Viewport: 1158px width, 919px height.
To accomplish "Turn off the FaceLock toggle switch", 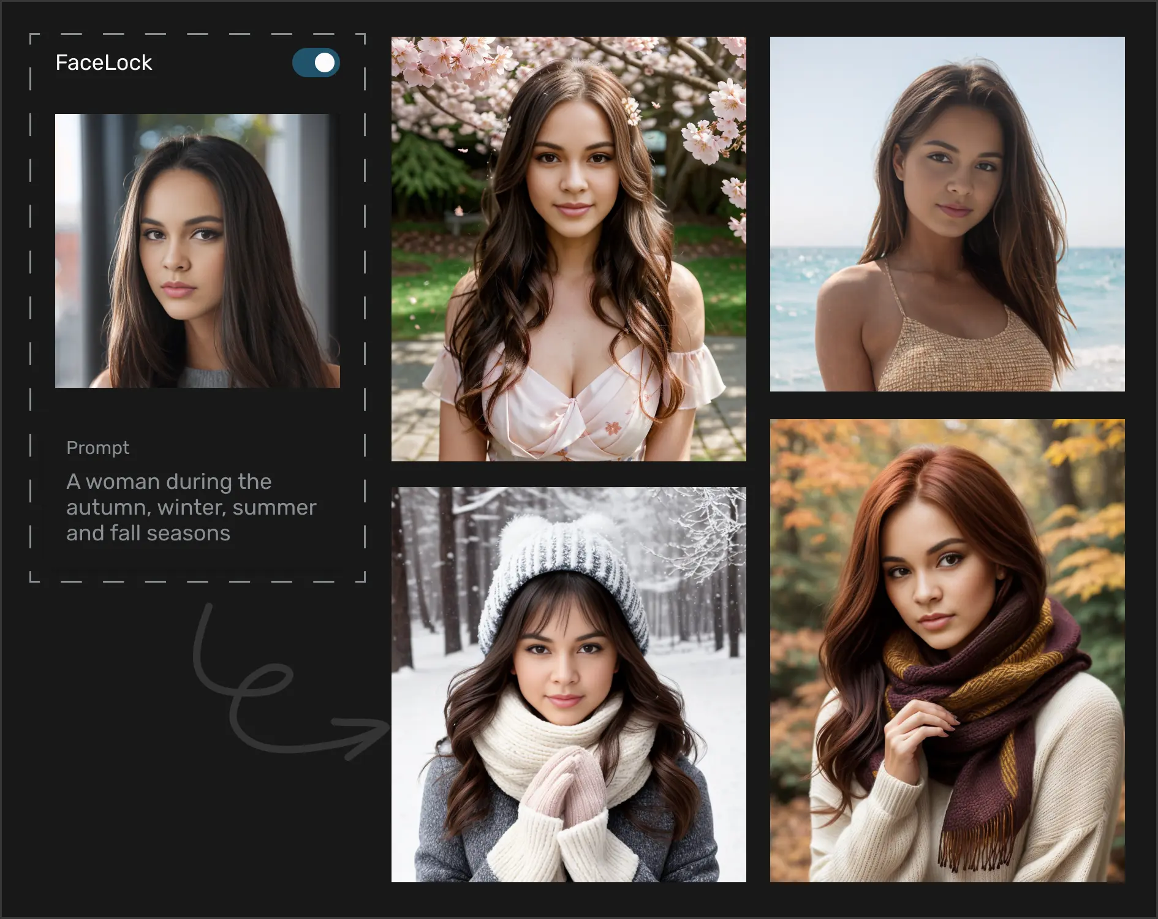I will (x=316, y=62).
